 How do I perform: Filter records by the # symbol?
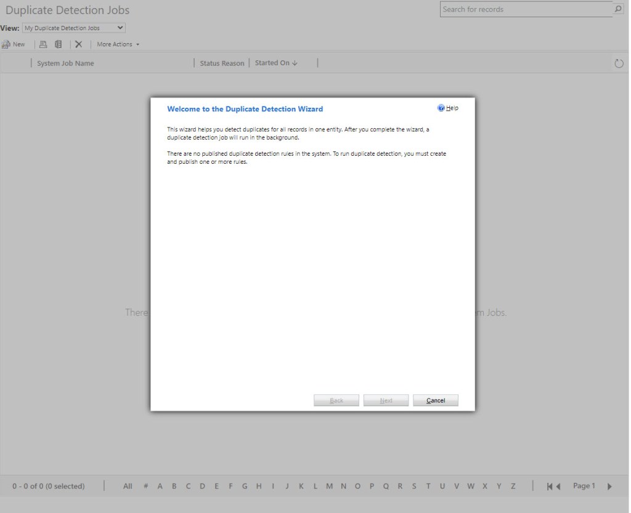(145, 487)
